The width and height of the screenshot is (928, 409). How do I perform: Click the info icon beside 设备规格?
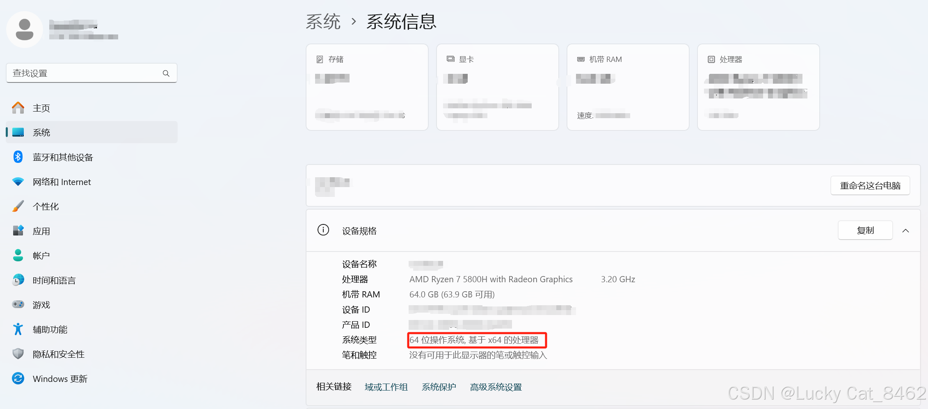(x=324, y=230)
